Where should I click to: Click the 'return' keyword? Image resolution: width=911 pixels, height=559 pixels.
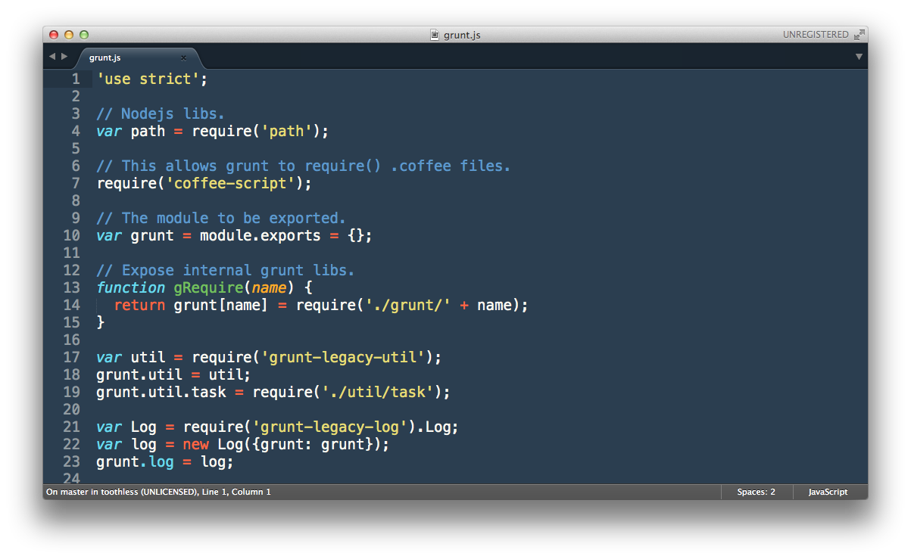[139, 305]
